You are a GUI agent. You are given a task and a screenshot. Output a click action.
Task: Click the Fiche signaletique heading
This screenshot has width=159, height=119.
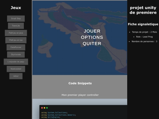pyautogui.click(x=143, y=24)
